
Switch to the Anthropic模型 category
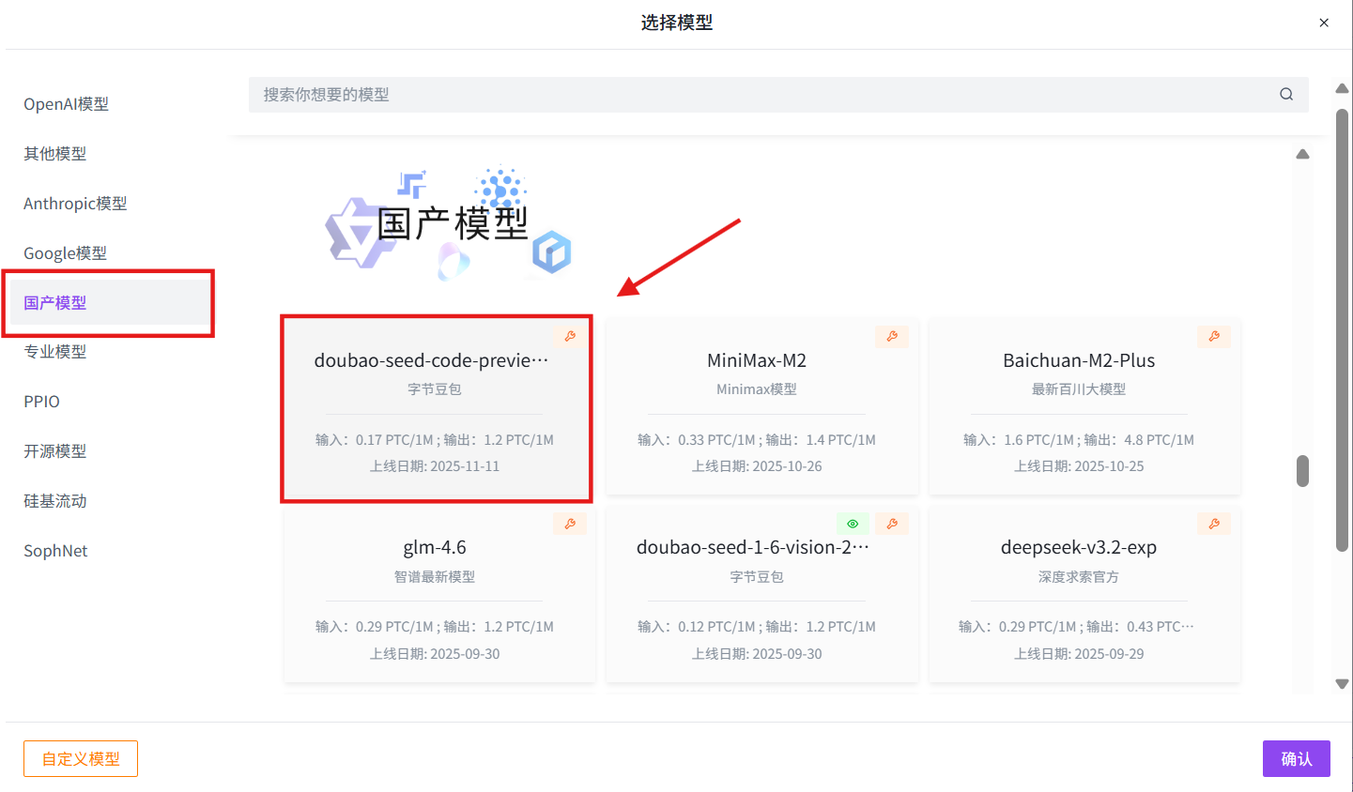75,203
